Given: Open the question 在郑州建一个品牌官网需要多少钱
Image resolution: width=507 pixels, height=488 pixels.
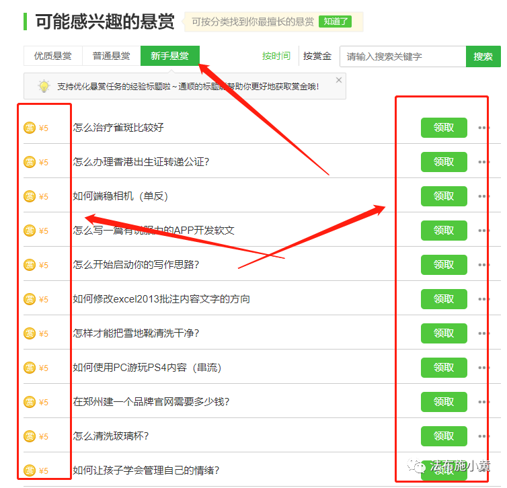Looking at the screenshot, I should (151, 402).
